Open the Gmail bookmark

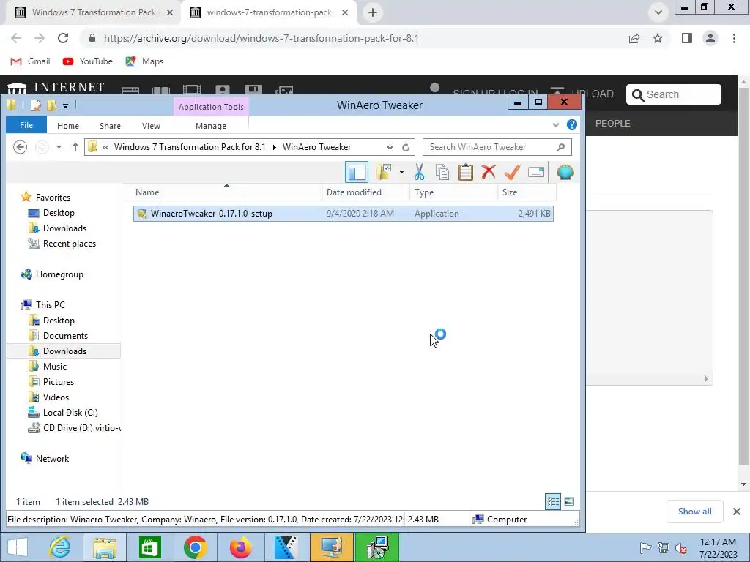coord(30,61)
